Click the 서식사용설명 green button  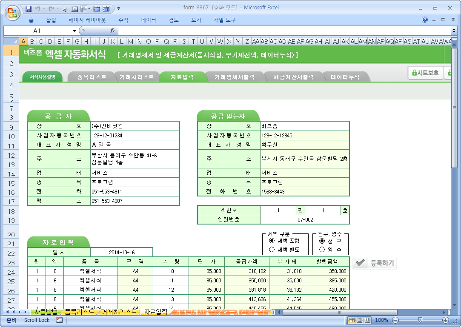pos(42,77)
